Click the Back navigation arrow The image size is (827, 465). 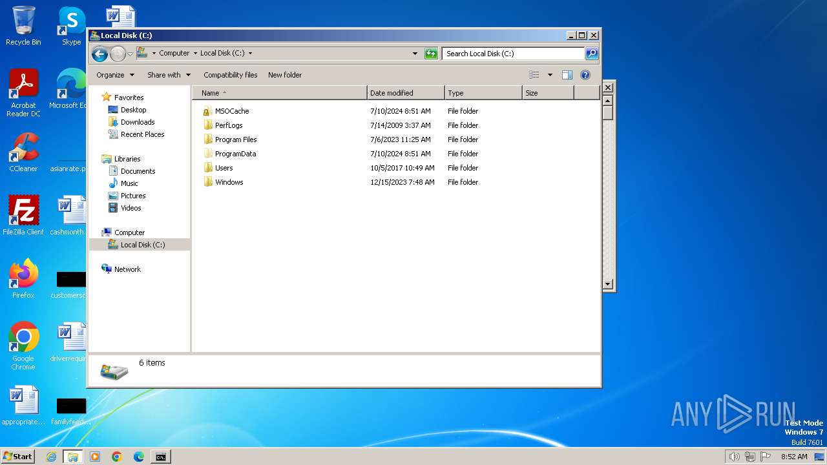click(x=99, y=54)
